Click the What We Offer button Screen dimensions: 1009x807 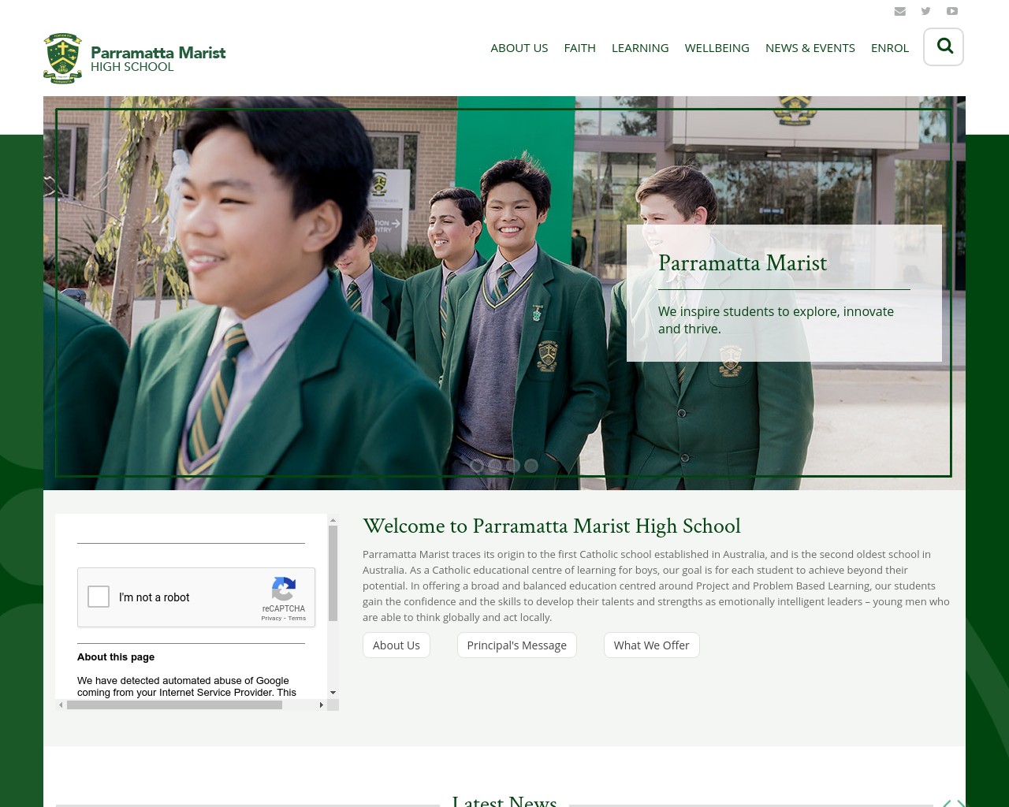pyautogui.click(x=652, y=645)
